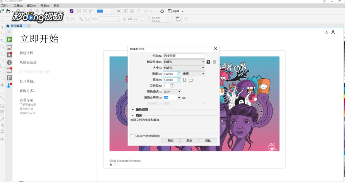Click the 从模板新建 link
Screen dimensions: 345x182
click(x=28, y=62)
